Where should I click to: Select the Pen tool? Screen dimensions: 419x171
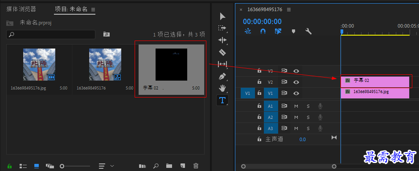(222, 76)
